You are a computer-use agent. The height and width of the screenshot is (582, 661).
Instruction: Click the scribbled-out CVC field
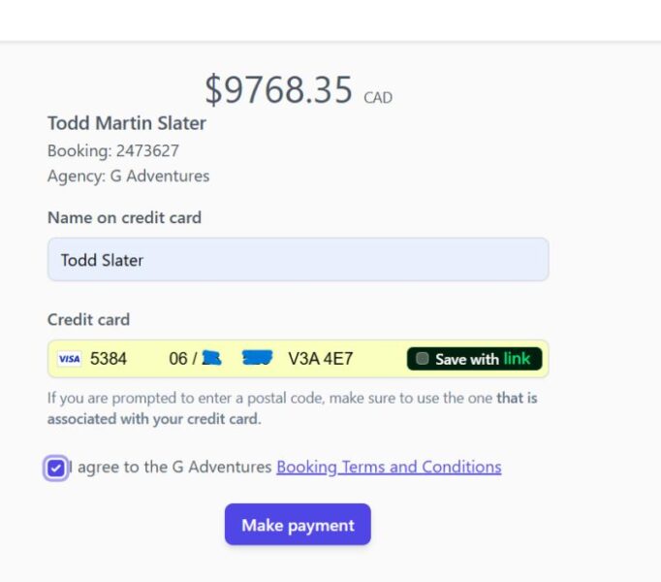[x=257, y=358]
